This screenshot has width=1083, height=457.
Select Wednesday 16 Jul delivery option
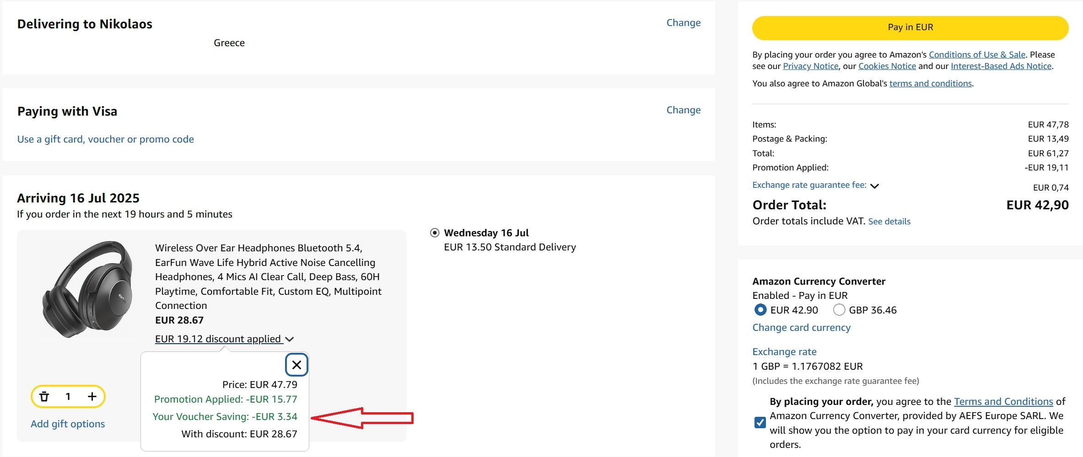[435, 233]
